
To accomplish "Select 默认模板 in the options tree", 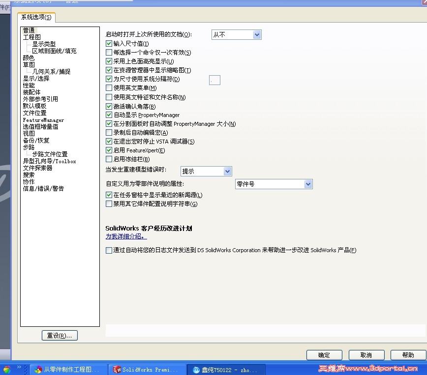I will coord(34,106).
